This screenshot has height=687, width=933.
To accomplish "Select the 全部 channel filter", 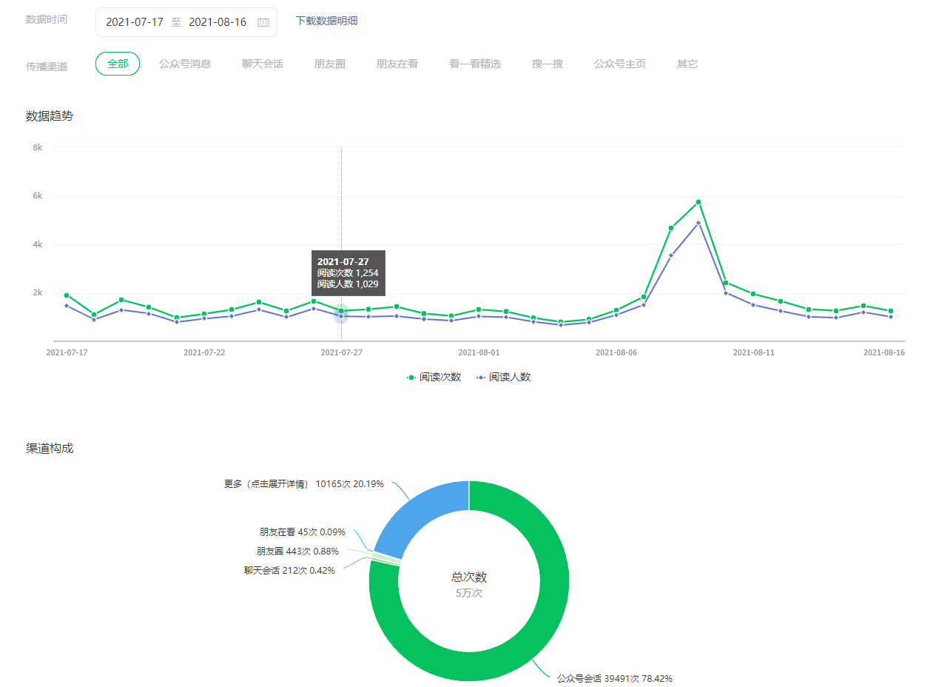I will click(x=118, y=64).
